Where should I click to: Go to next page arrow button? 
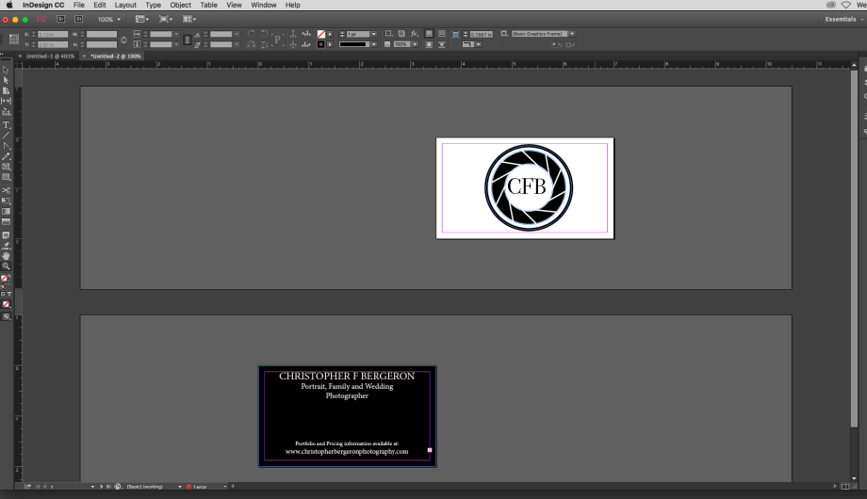tap(102, 487)
